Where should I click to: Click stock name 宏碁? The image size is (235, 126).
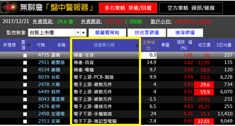pyautogui.click(x=56, y=121)
